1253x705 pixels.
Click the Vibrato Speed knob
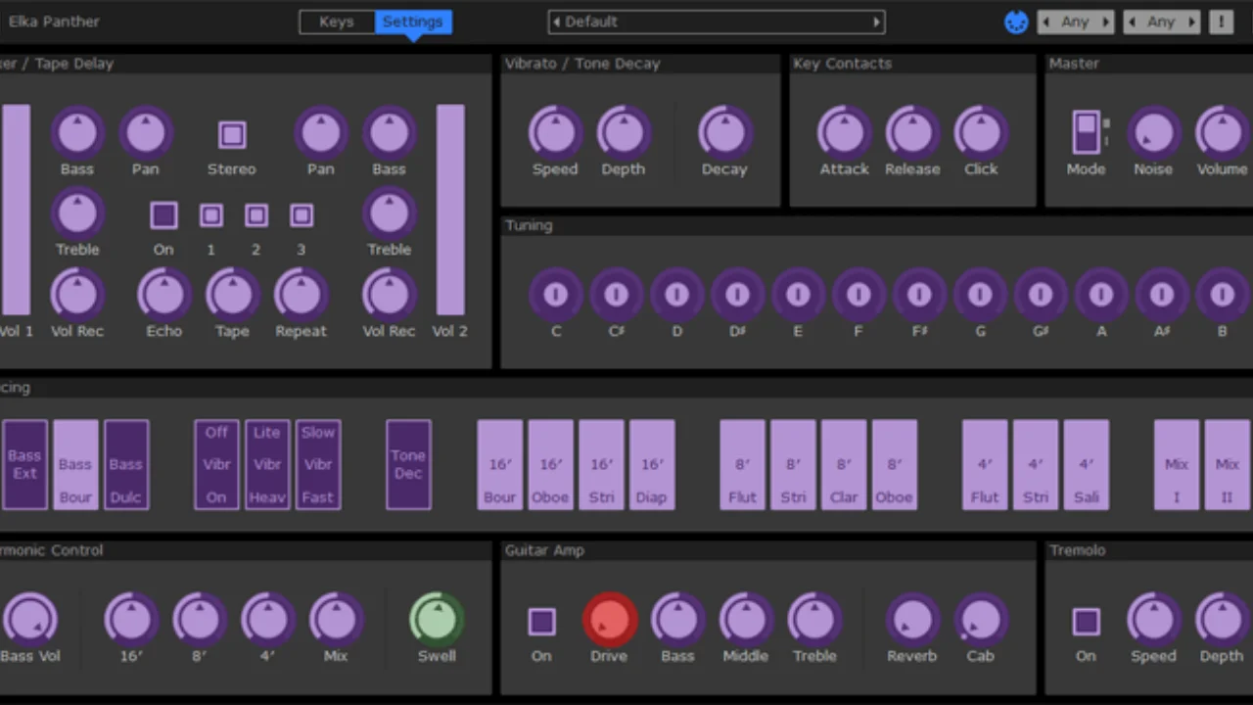point(555,132)
